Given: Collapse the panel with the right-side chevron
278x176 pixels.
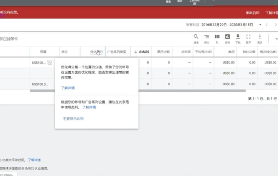Looking at the screenshot, I should tap(276, 39).
